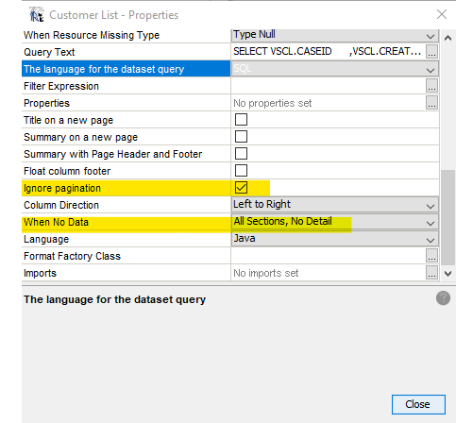Image resolution: width=456 pixels, height=423 pixels.
Task: Enable Title on a new page checkbox
Action: coord(241,120)
